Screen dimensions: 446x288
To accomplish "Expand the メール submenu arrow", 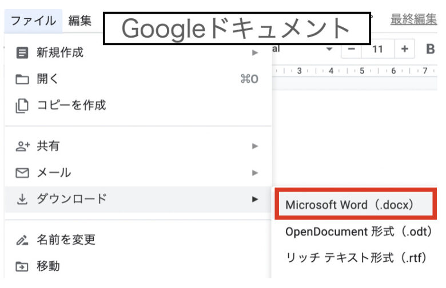I will coord(255,173).
